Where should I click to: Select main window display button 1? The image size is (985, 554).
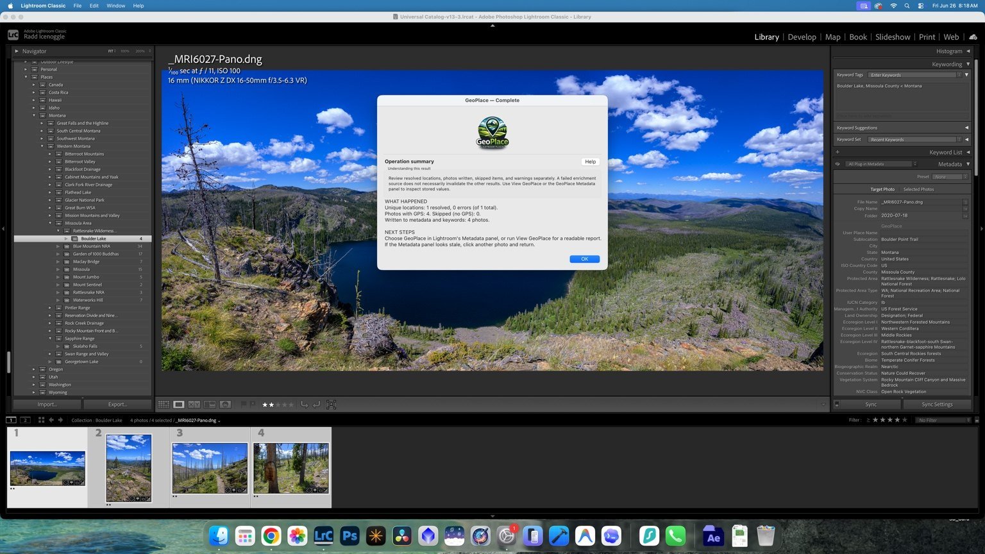(11, 420)
